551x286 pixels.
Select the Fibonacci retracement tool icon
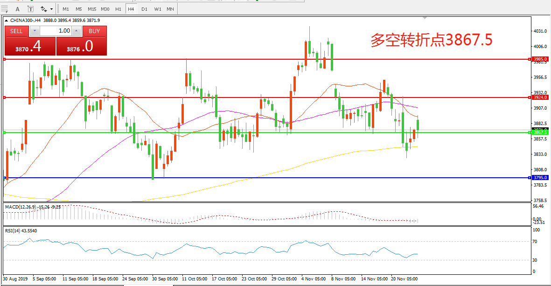6,9
